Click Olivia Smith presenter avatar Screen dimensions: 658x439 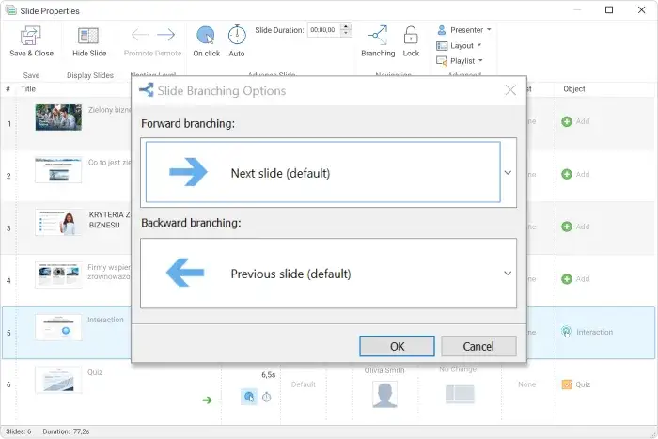[x=384, y=395]
